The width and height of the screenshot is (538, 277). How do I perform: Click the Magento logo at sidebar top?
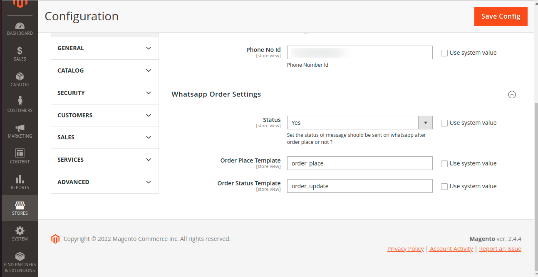(x=20, y=4)
